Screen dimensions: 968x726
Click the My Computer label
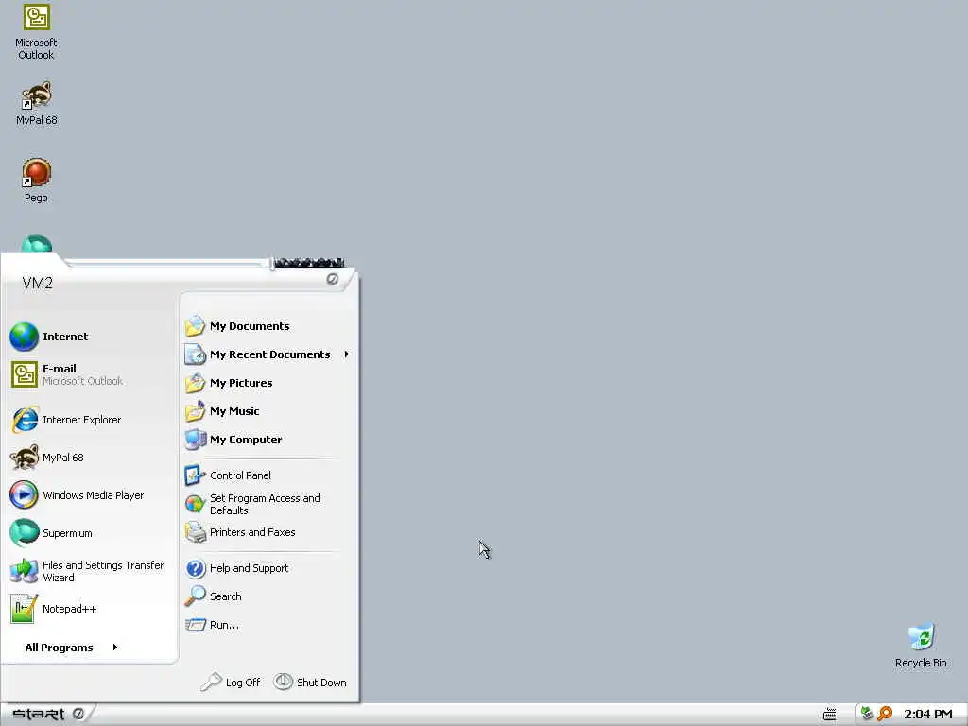tap(246, 440)
